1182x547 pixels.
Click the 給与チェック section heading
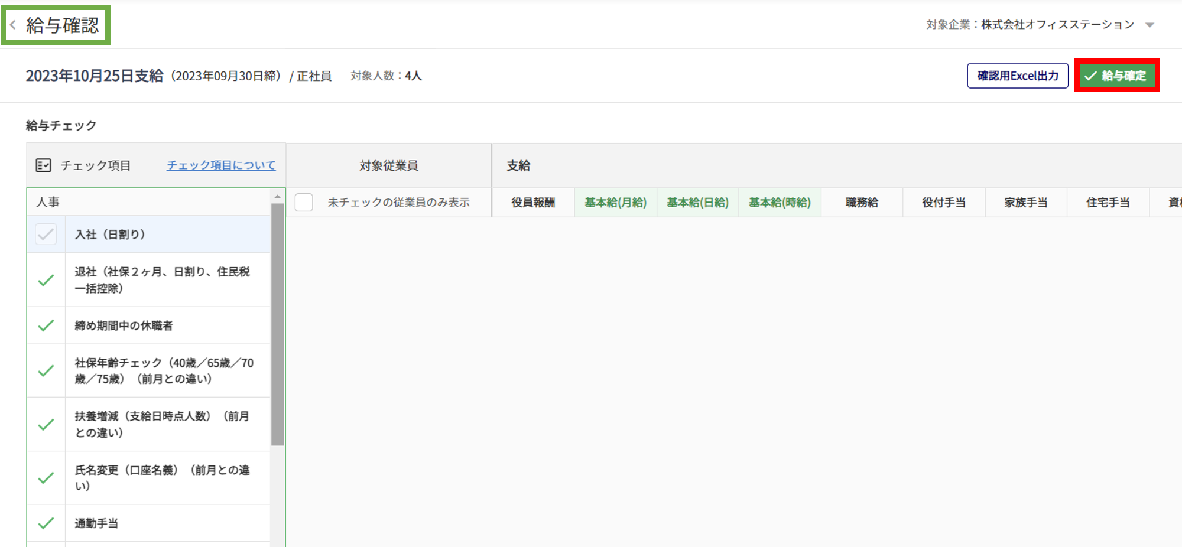click(61, 125)
